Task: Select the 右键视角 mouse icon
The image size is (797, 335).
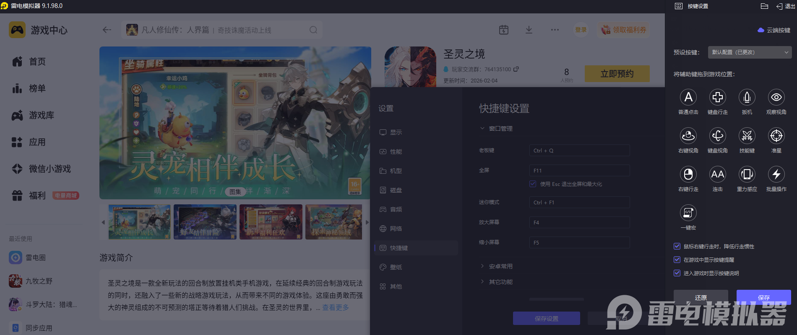Action: pyautogui.click(x=688, y=136)
